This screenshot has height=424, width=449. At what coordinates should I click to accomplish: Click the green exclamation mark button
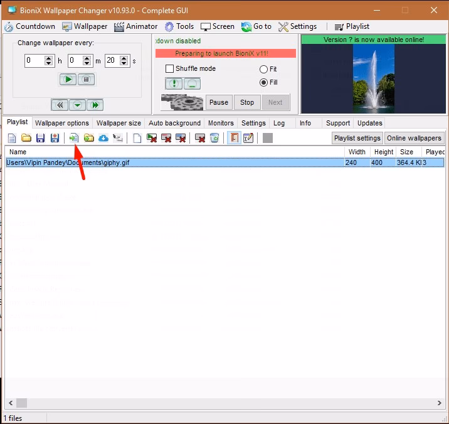tap(174, 83)
